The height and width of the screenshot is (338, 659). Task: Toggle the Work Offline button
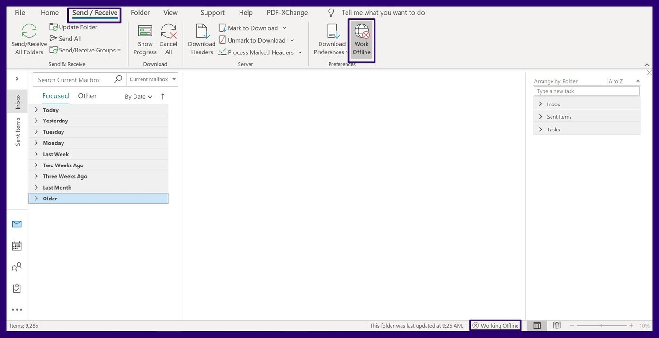[362, 40]
